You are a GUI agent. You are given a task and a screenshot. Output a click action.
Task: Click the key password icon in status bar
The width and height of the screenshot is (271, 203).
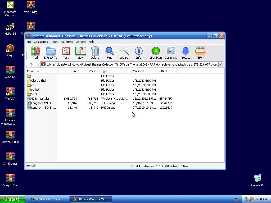pyautogui.click(x=33, y=166)
